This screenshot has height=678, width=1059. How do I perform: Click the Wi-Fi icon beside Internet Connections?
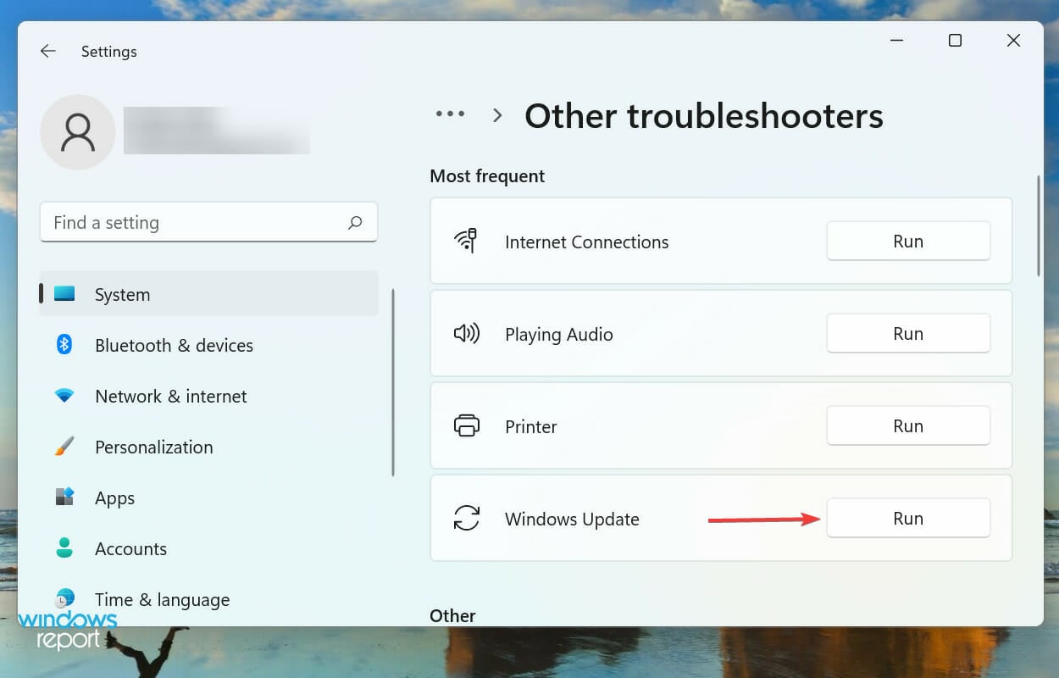point(466,241)
